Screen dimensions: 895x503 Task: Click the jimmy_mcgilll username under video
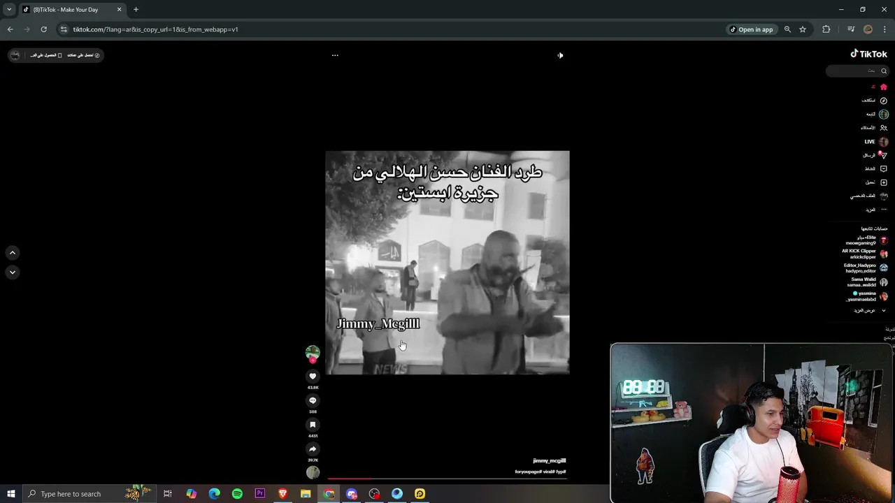pos(549,461)
